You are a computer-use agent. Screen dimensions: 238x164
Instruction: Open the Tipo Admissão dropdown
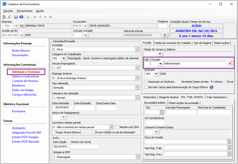137,88
